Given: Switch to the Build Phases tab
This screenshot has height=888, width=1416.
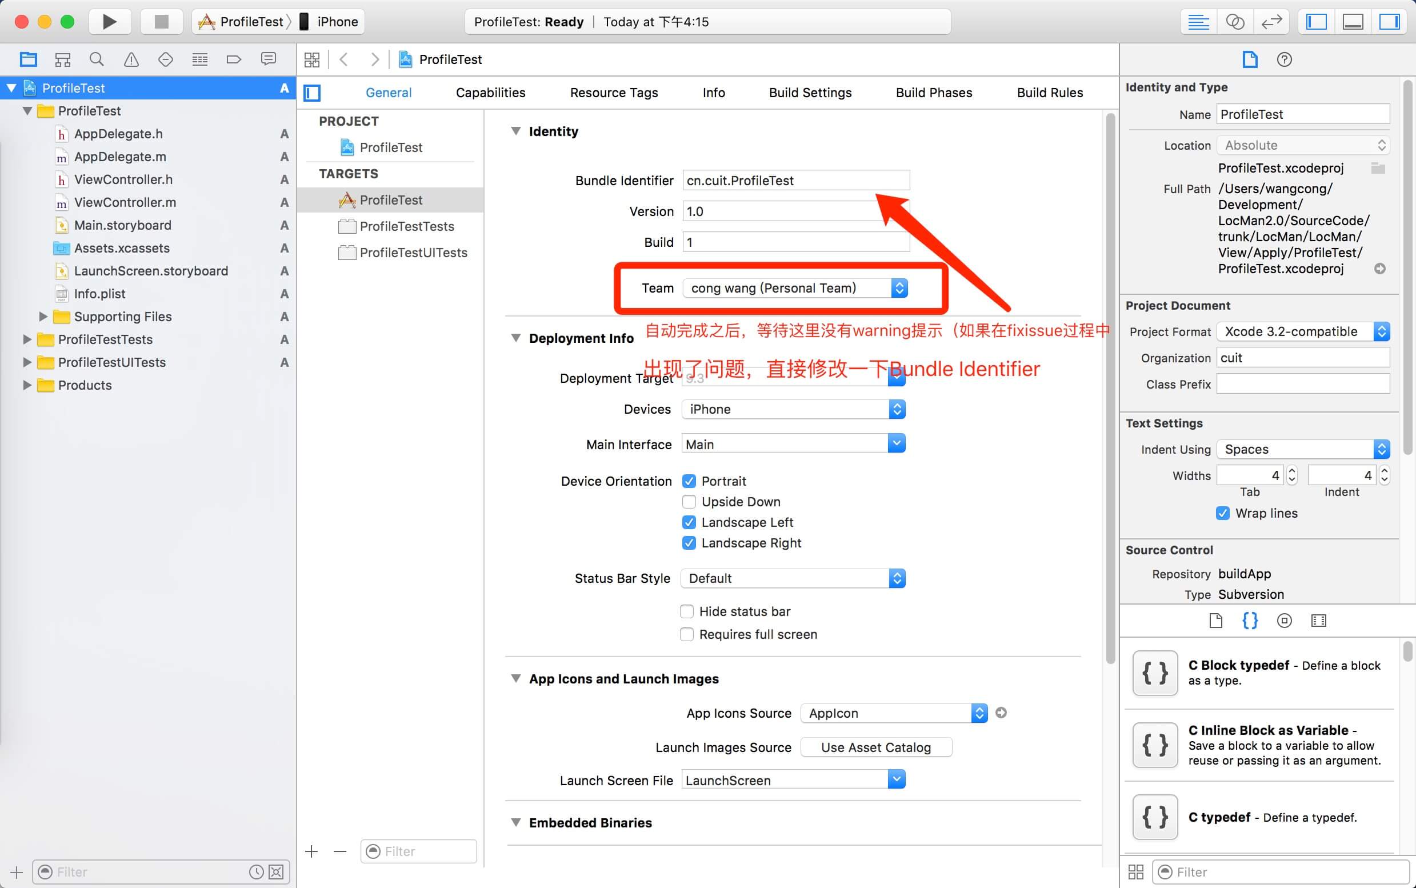Looking at the screenshot, I should point(934,93).
